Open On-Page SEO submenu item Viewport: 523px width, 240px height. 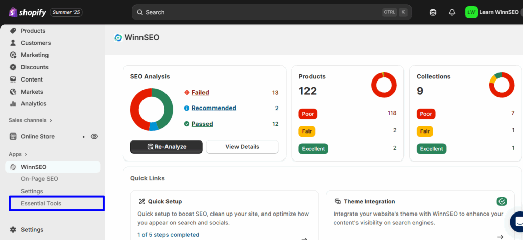(x=39, y=179)
